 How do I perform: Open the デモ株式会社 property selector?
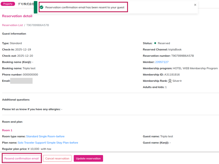click(26, 4)
